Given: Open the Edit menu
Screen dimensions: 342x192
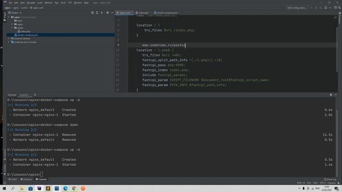Looking at the screenshot, I should 16,3.
